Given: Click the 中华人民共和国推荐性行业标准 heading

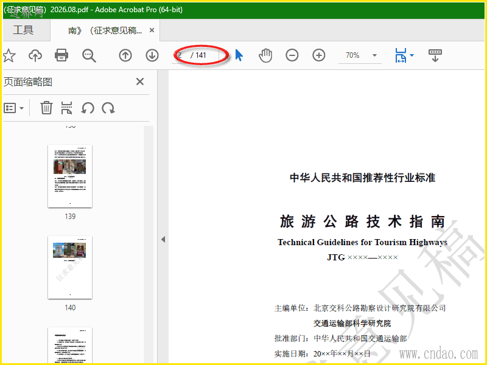Looking at the screenshot, I should (362, 178).
